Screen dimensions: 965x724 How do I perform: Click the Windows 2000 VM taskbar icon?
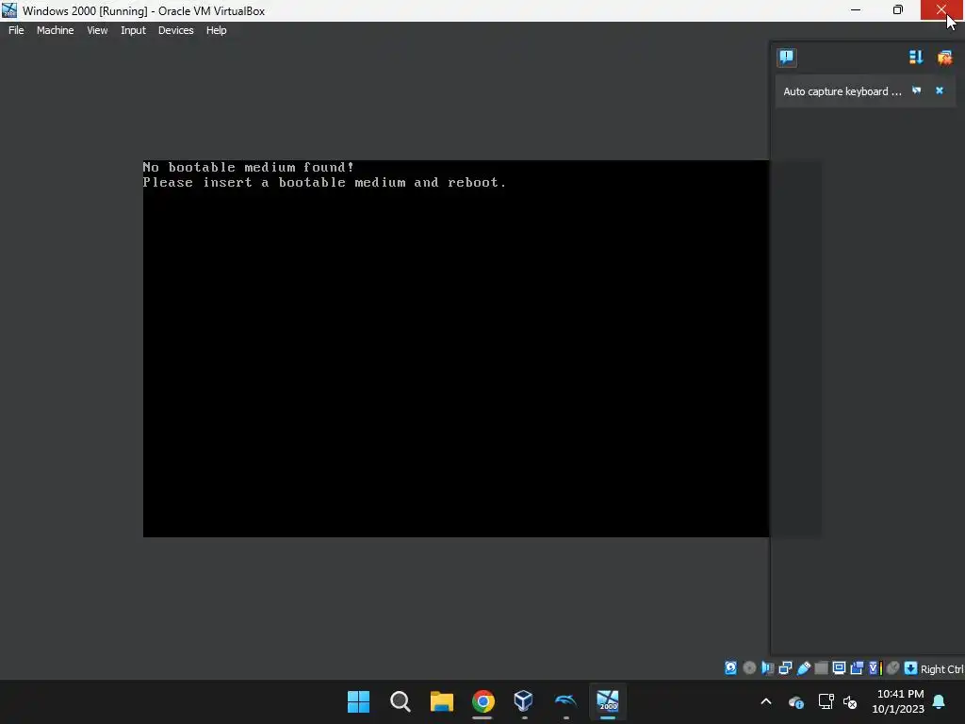[608, 701]
